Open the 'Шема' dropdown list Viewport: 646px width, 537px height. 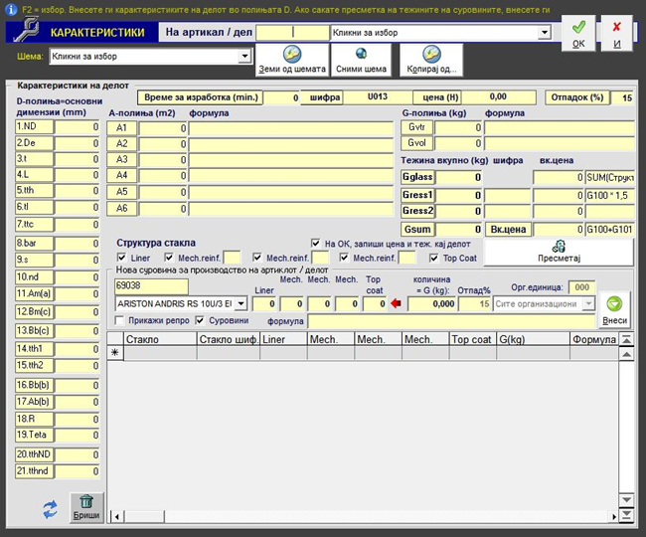(245, 57)
